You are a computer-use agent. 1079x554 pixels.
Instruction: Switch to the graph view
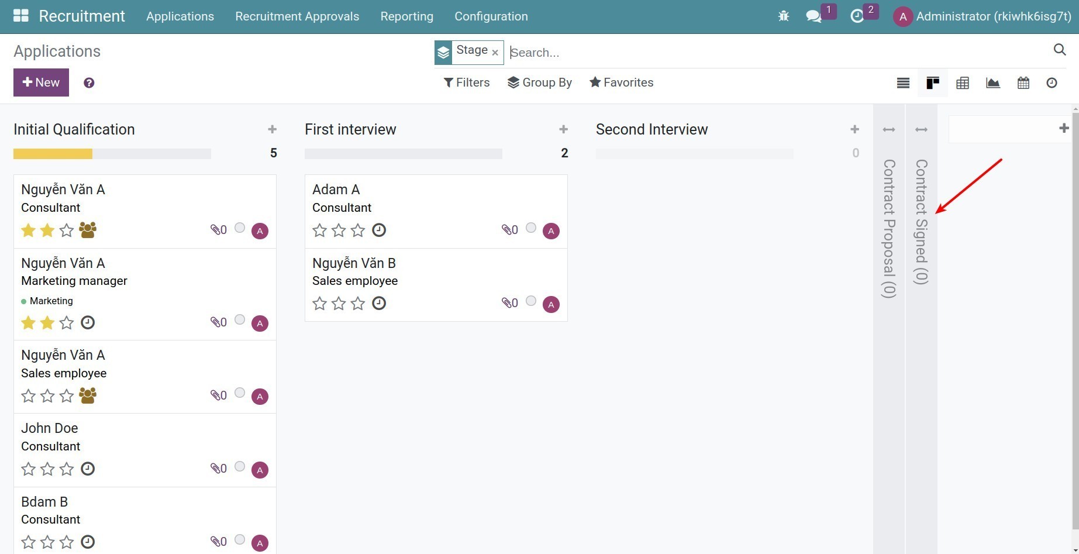992,82
